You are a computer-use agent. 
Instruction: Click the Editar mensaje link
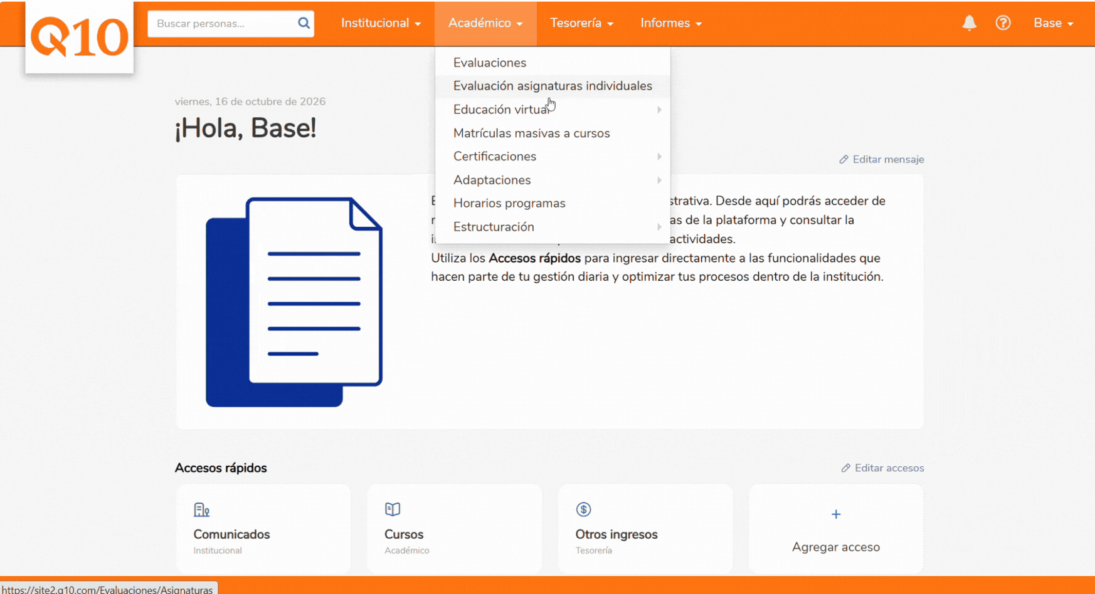point(881,159)
